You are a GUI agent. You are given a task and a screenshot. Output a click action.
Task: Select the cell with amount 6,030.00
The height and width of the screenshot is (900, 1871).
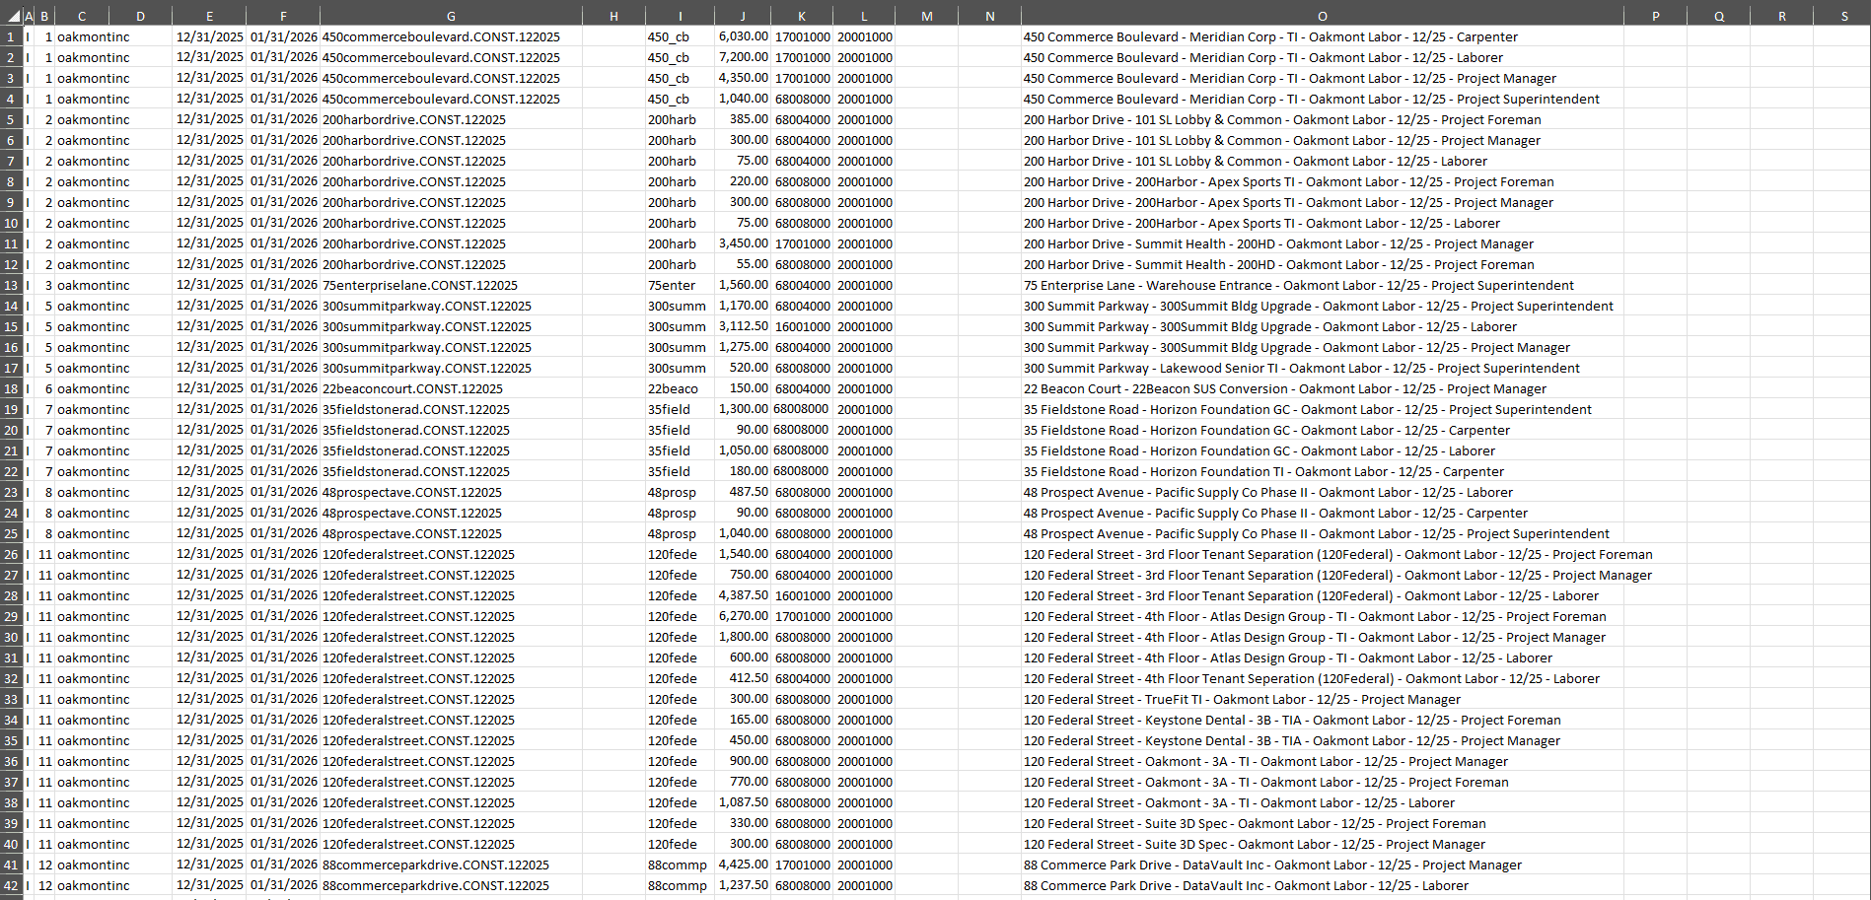point(743,36)
